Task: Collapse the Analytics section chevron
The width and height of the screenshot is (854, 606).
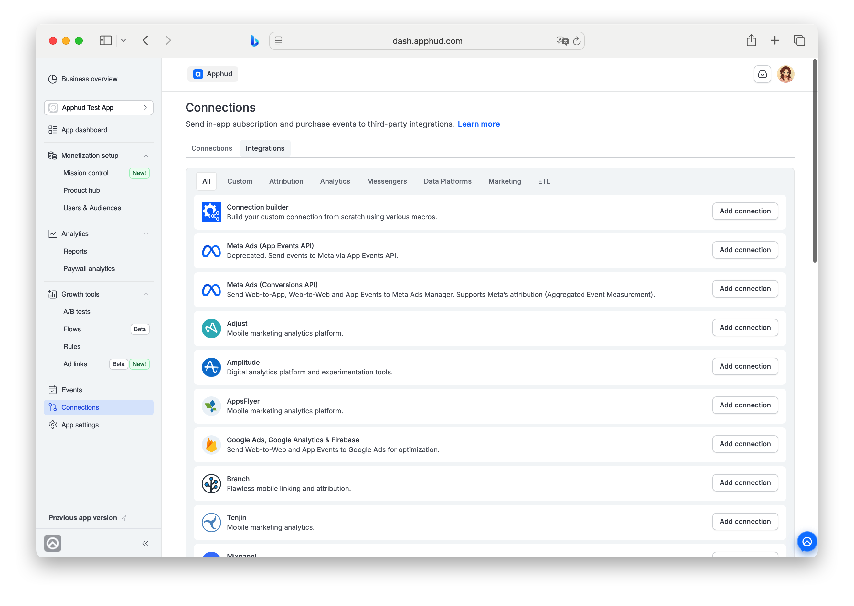Action: point(146,234)
